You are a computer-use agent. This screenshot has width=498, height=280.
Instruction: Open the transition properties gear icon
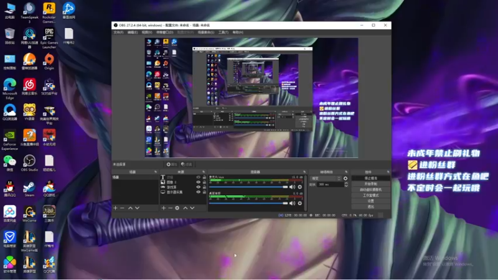pyautogui.click(x=345, y=179)
